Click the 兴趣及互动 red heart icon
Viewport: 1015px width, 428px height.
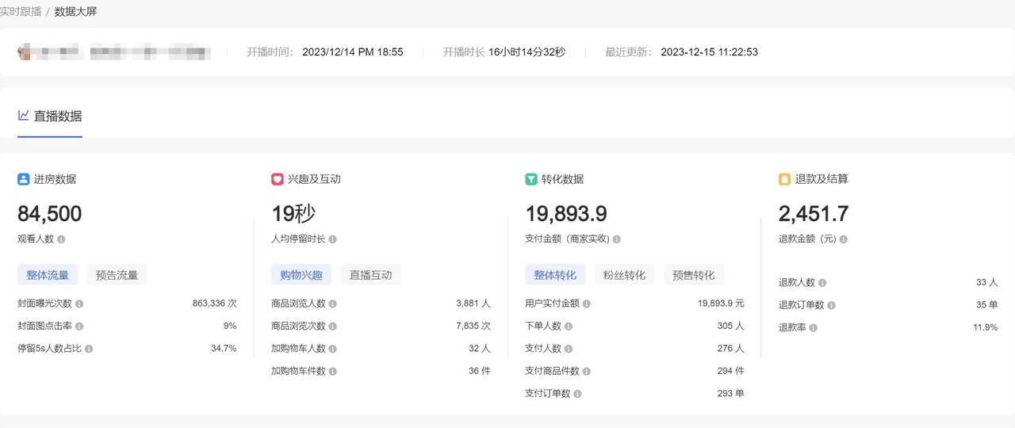click(x=277, y=179)
